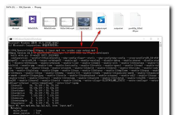The width and height of the screenshot is (175, 115).
Task: Click the 'Input #0, mov,mp4' line
Action: point(41,106)
